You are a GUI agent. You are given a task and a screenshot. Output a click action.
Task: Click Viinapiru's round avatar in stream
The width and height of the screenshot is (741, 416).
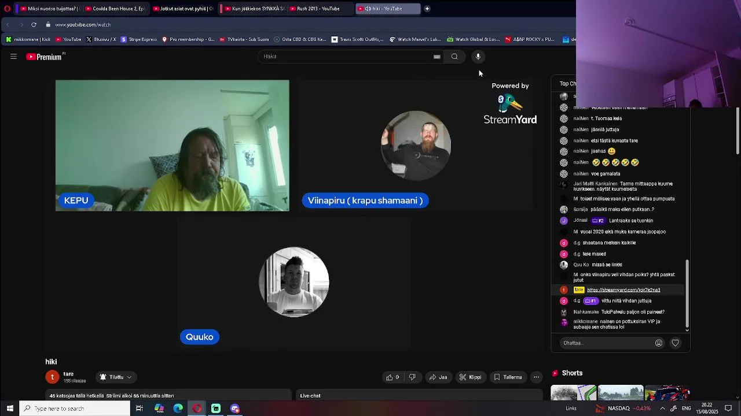point(416,146)
